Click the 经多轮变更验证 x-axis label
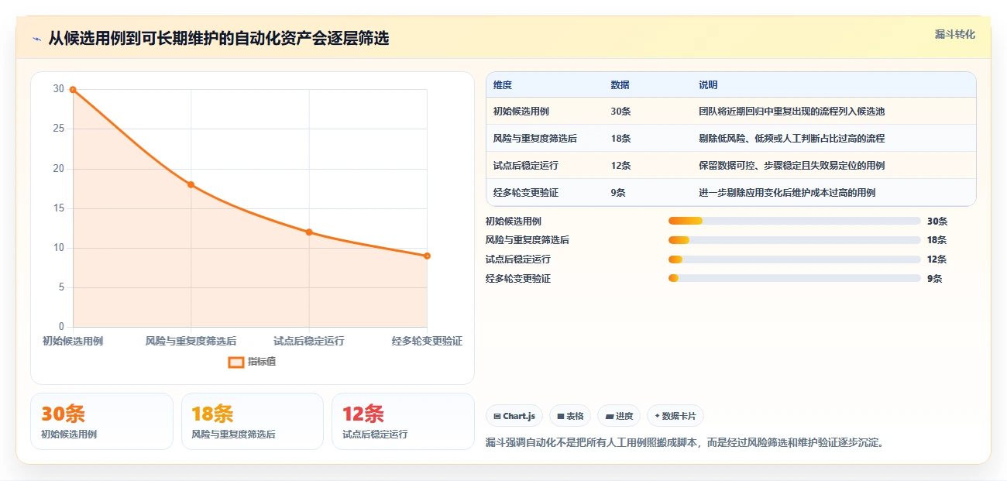Image resolution: width=1007 pixels, height=481 pixels. point(427,341)
